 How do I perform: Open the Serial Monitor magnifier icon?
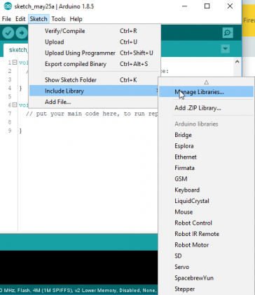click(x=228, y=33)
